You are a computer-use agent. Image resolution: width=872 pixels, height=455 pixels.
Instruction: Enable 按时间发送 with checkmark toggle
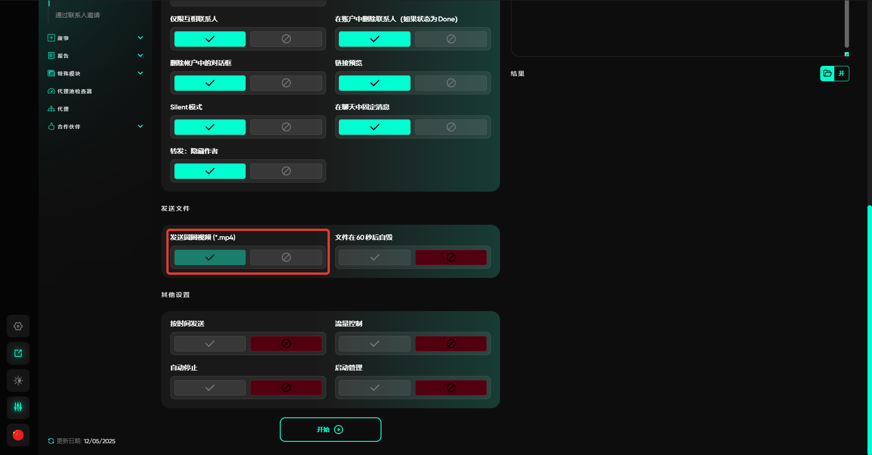point(210,344)
